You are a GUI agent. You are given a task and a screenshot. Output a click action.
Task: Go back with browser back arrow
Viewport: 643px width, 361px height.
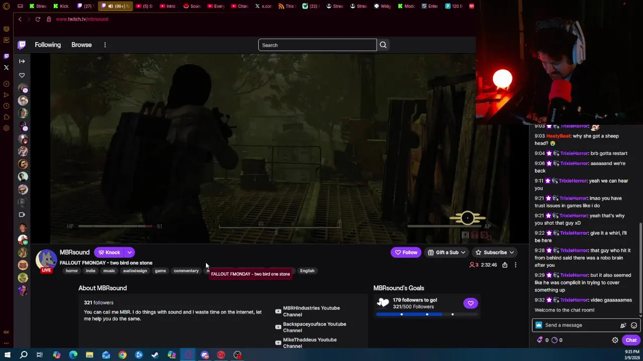click(x=20, y=19)
